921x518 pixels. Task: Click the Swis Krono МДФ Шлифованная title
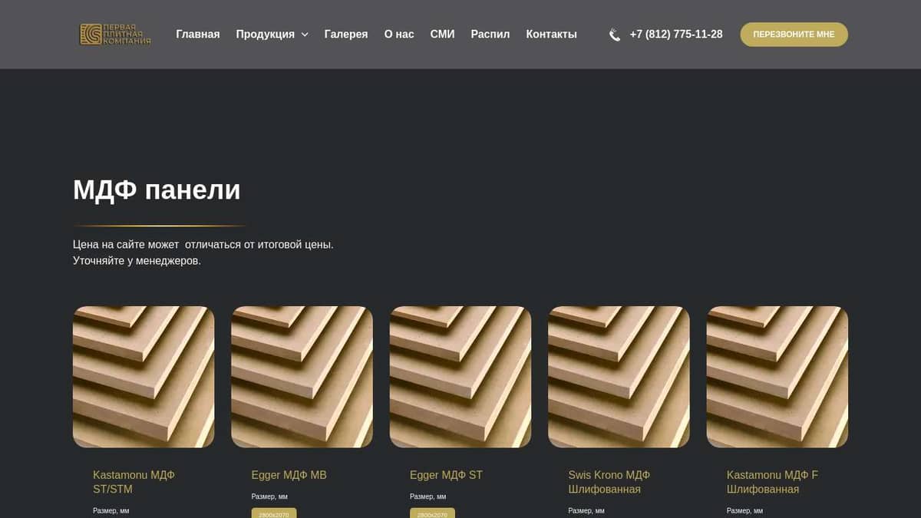coord(609,482)
